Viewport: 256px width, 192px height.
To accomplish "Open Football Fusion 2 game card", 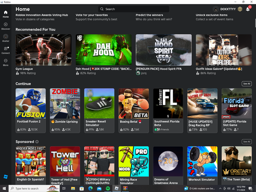I will pyautogui.click(x=31, y=111).
